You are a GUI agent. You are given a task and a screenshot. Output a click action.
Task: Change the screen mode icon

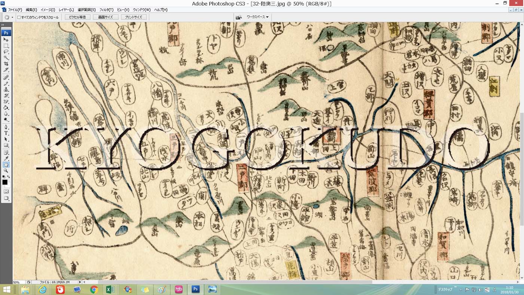point(6,198)
